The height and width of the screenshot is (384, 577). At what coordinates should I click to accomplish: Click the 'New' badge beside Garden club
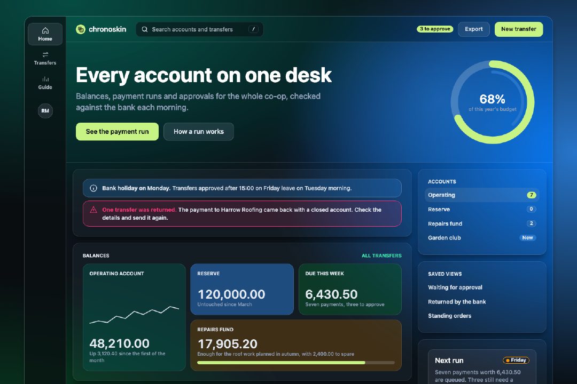pyautogui.click(x=527, y=238)
